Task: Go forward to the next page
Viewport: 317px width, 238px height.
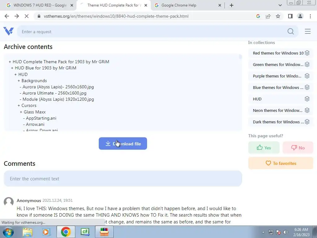Action: (17, 16)
